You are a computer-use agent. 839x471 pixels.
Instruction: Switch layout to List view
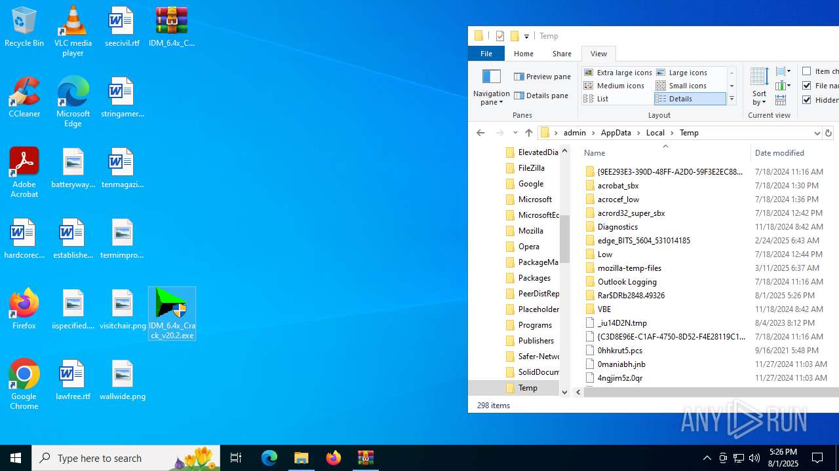[x=596, y=99]
